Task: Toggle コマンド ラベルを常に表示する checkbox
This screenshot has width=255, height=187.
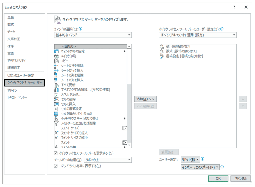Action: pos(55,166)
